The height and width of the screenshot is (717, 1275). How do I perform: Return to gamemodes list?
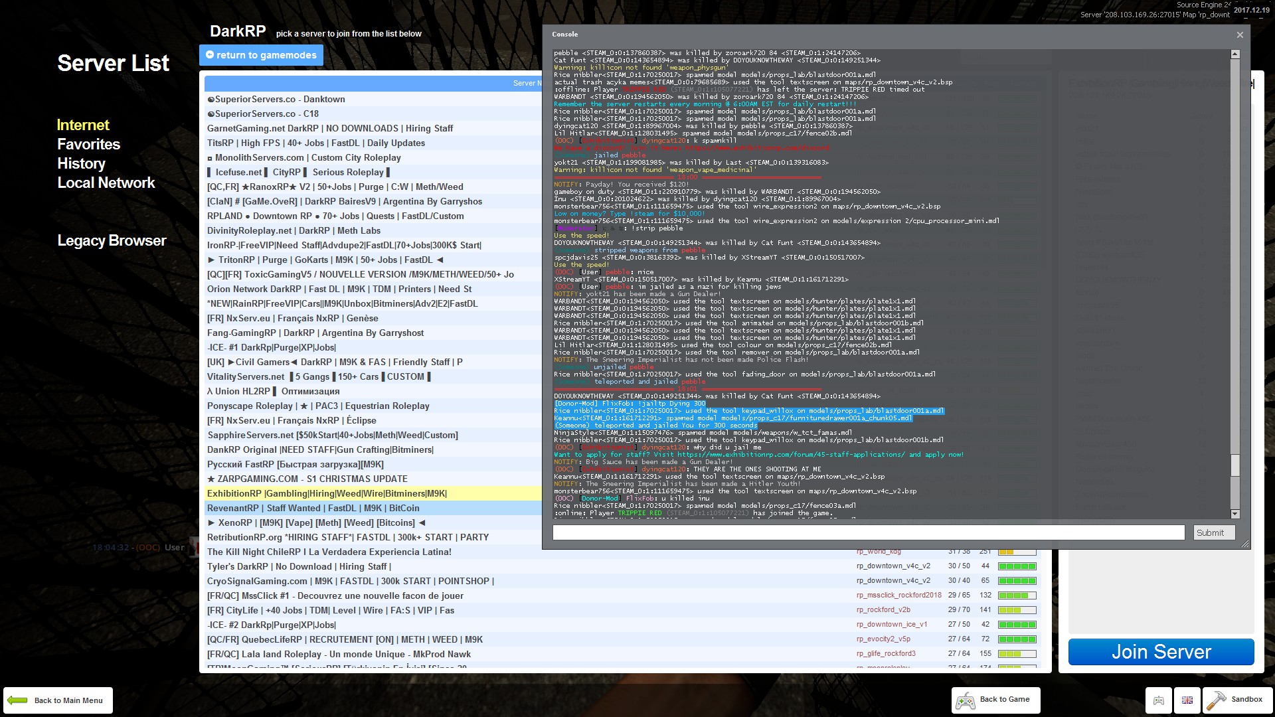(x=261, y=55)
